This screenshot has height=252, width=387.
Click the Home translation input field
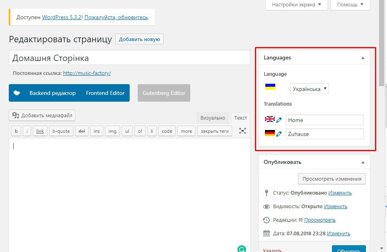point(324,120)
